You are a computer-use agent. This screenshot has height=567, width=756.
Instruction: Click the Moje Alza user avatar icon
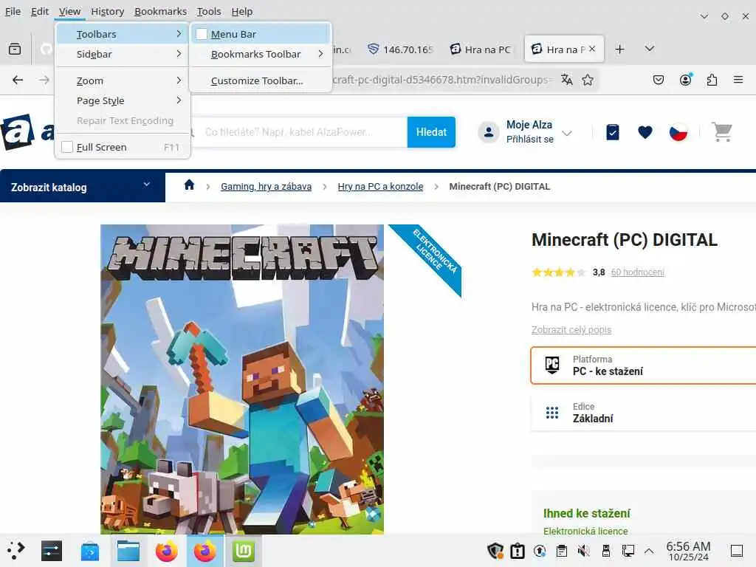489,132
